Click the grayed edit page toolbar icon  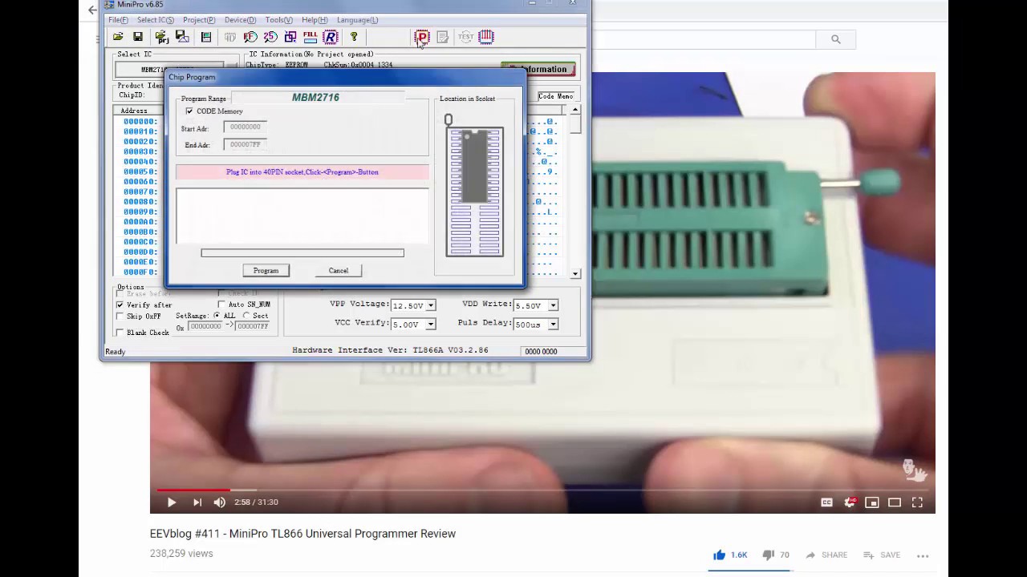pyautogui.click(x=443, y=37)
